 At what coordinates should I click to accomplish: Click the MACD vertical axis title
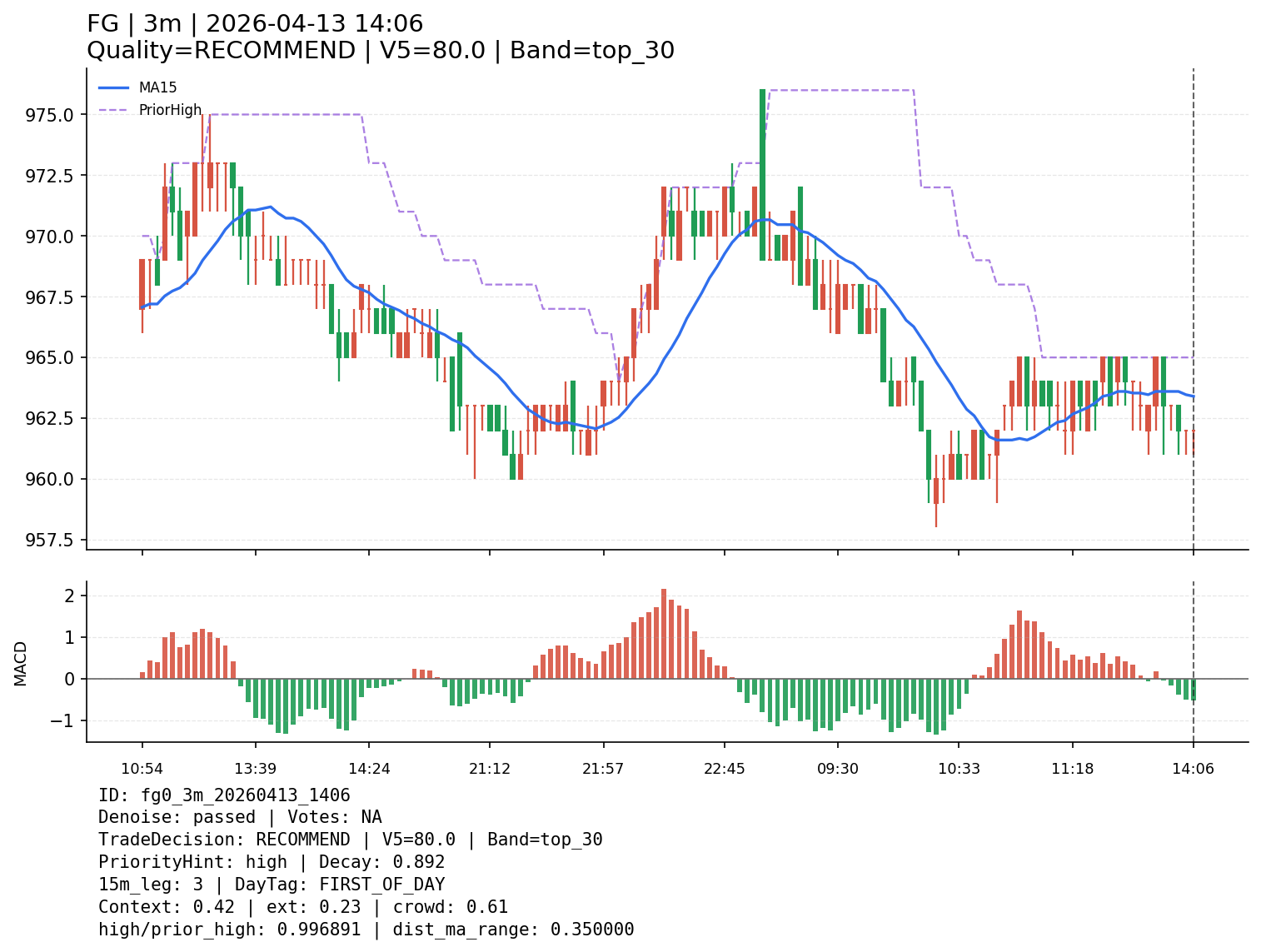21,663
